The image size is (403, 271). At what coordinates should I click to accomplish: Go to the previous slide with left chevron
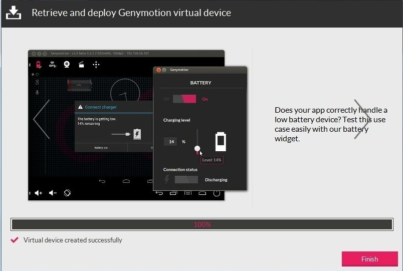pos(42,119)
